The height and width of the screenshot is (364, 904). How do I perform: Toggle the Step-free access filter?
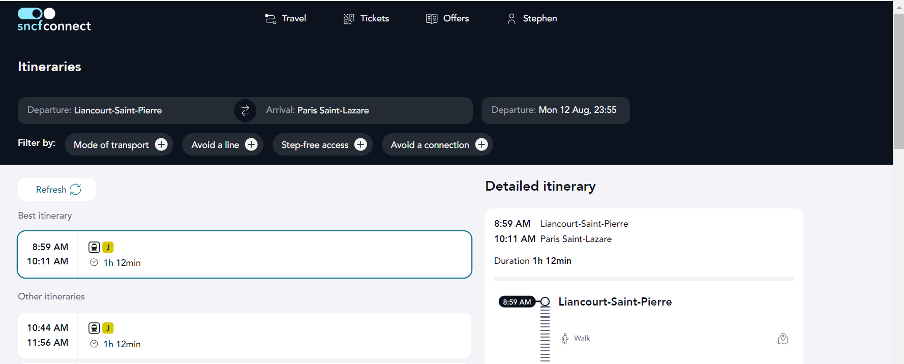pos(322,145)
